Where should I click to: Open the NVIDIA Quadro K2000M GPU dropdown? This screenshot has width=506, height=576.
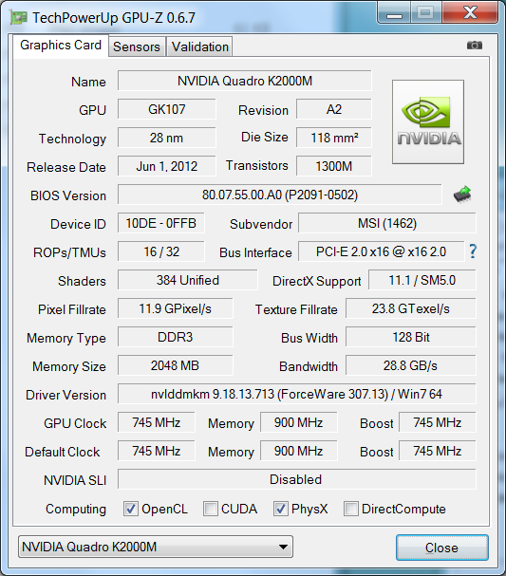click(x=156, y=547)
